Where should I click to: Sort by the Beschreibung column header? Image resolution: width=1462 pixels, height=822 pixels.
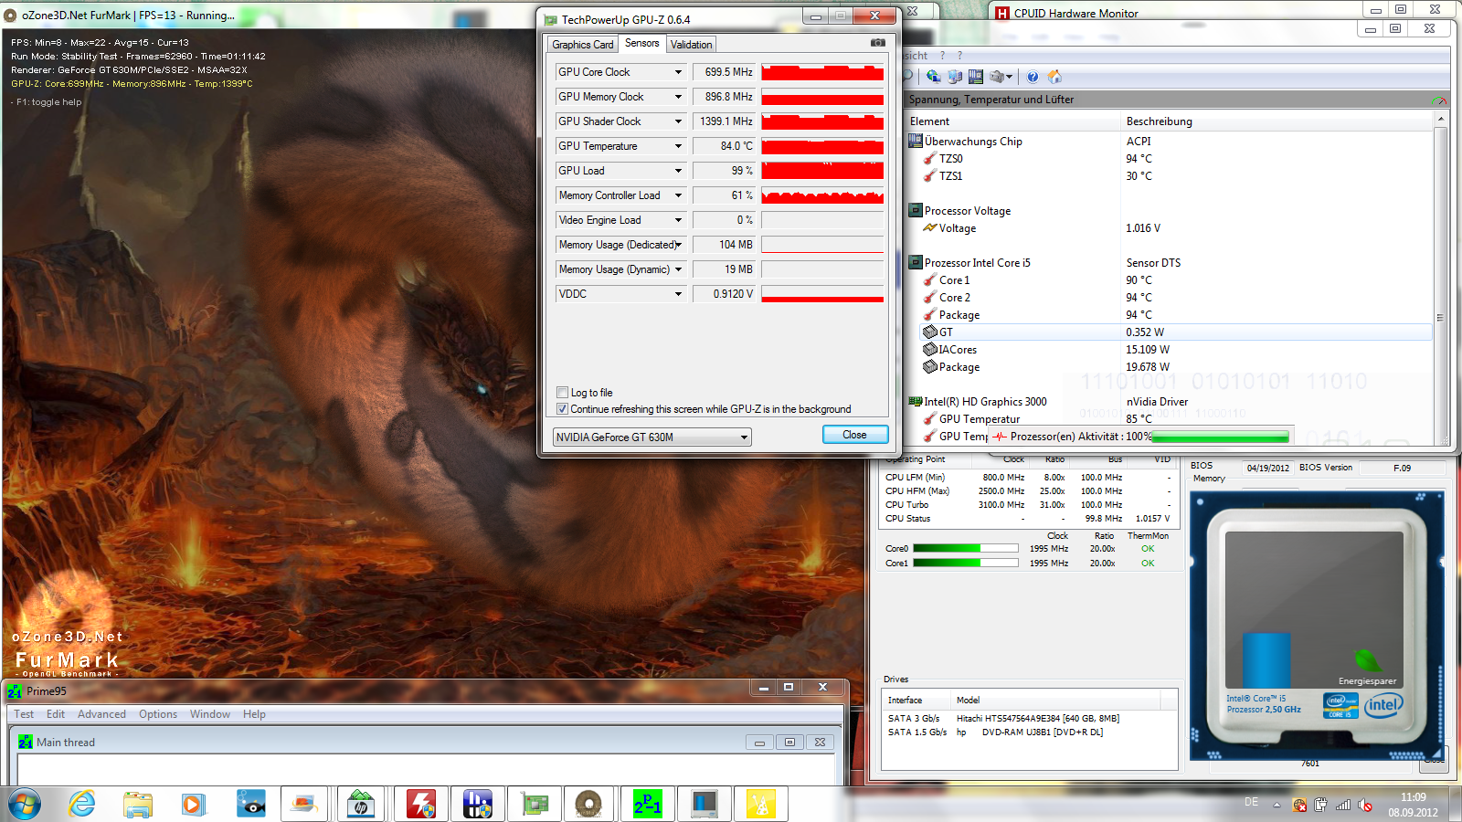pos(1277,121)
